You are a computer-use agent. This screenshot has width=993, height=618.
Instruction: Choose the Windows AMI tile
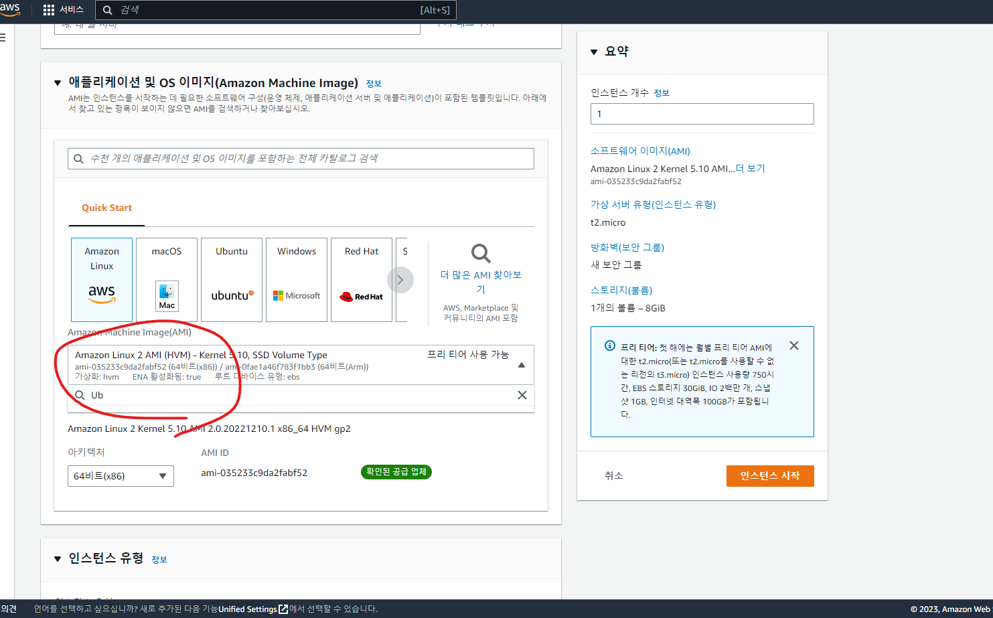click(x=297, y=280)
